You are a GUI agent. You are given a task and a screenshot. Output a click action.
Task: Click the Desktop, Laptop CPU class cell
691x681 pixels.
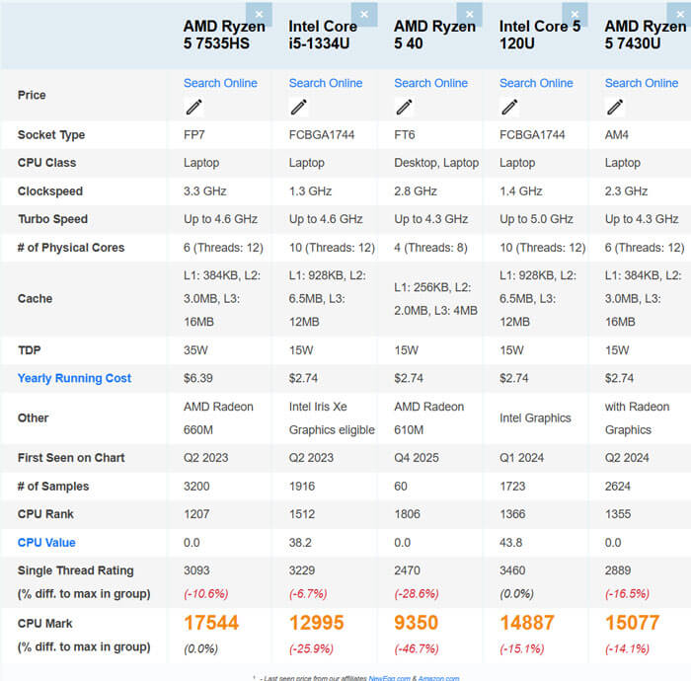click(x=436, y=163)
